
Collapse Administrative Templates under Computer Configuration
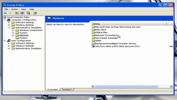click(x=9, y=28)
